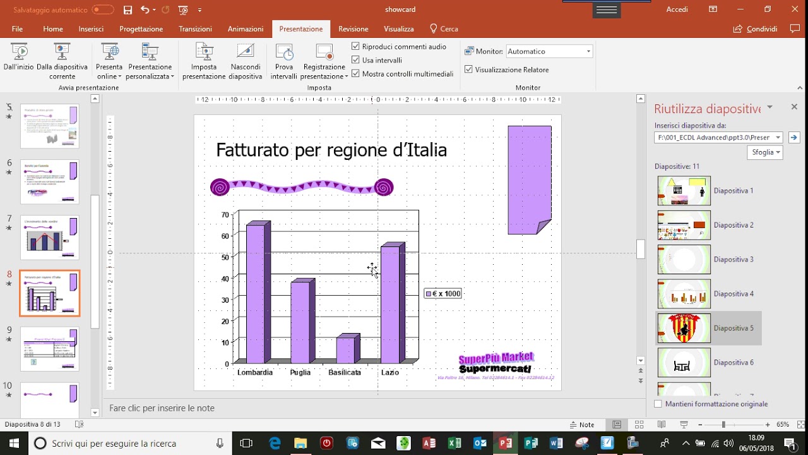Open Registrazione presentazione dropdown
808x455 pixels.
click(x=324, y=71)
